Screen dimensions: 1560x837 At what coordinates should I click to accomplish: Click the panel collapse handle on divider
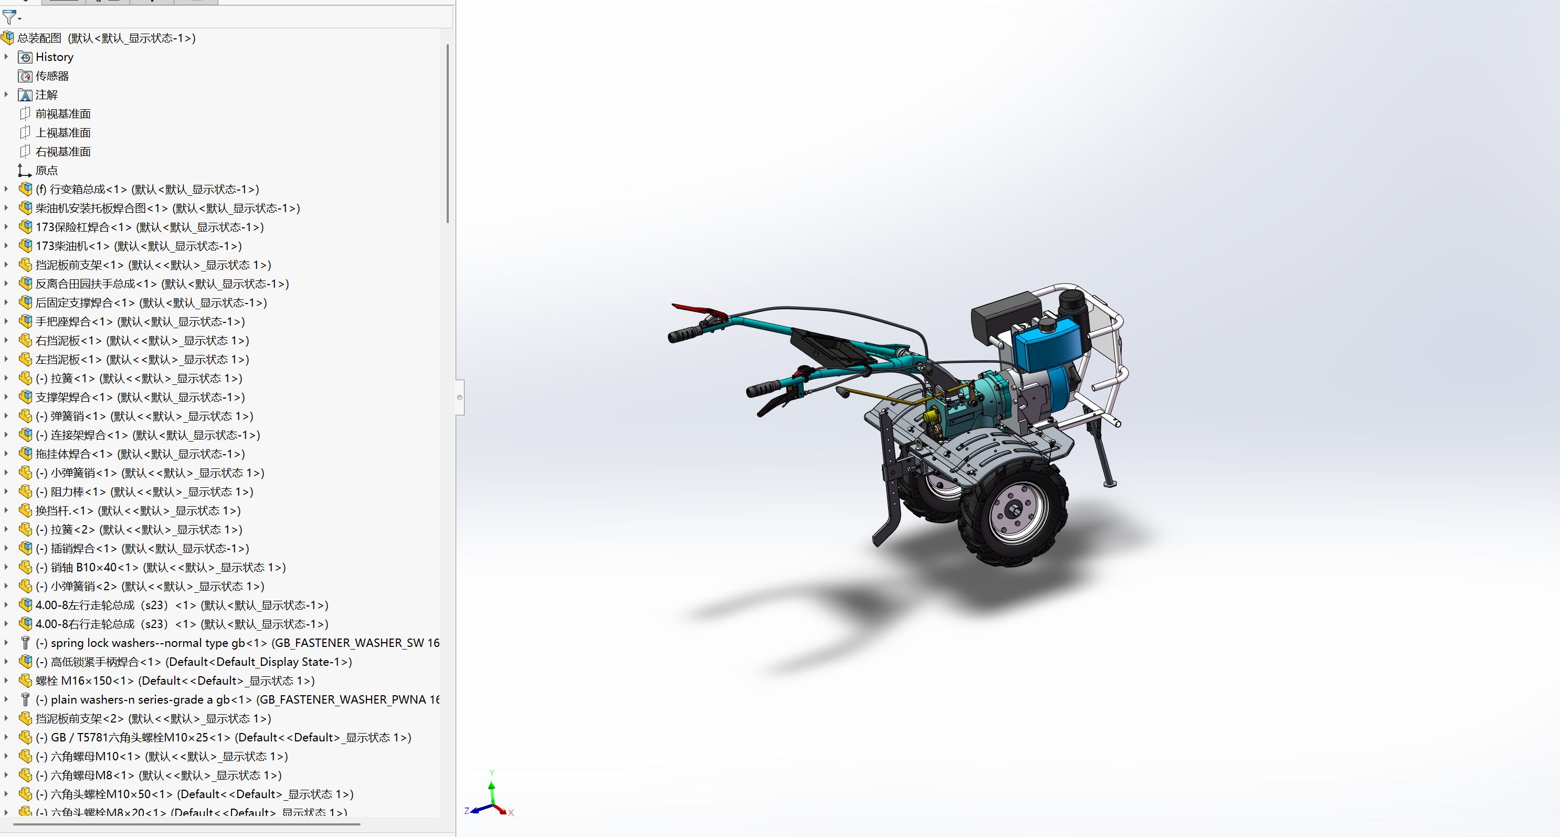pyautogui.click(x=460, y=397)
